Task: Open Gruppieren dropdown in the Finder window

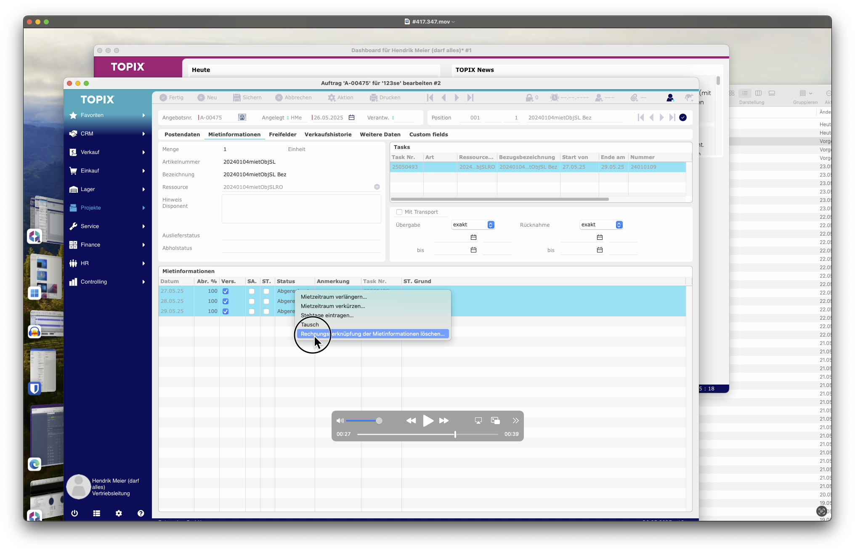Action: tap(806, 93)
